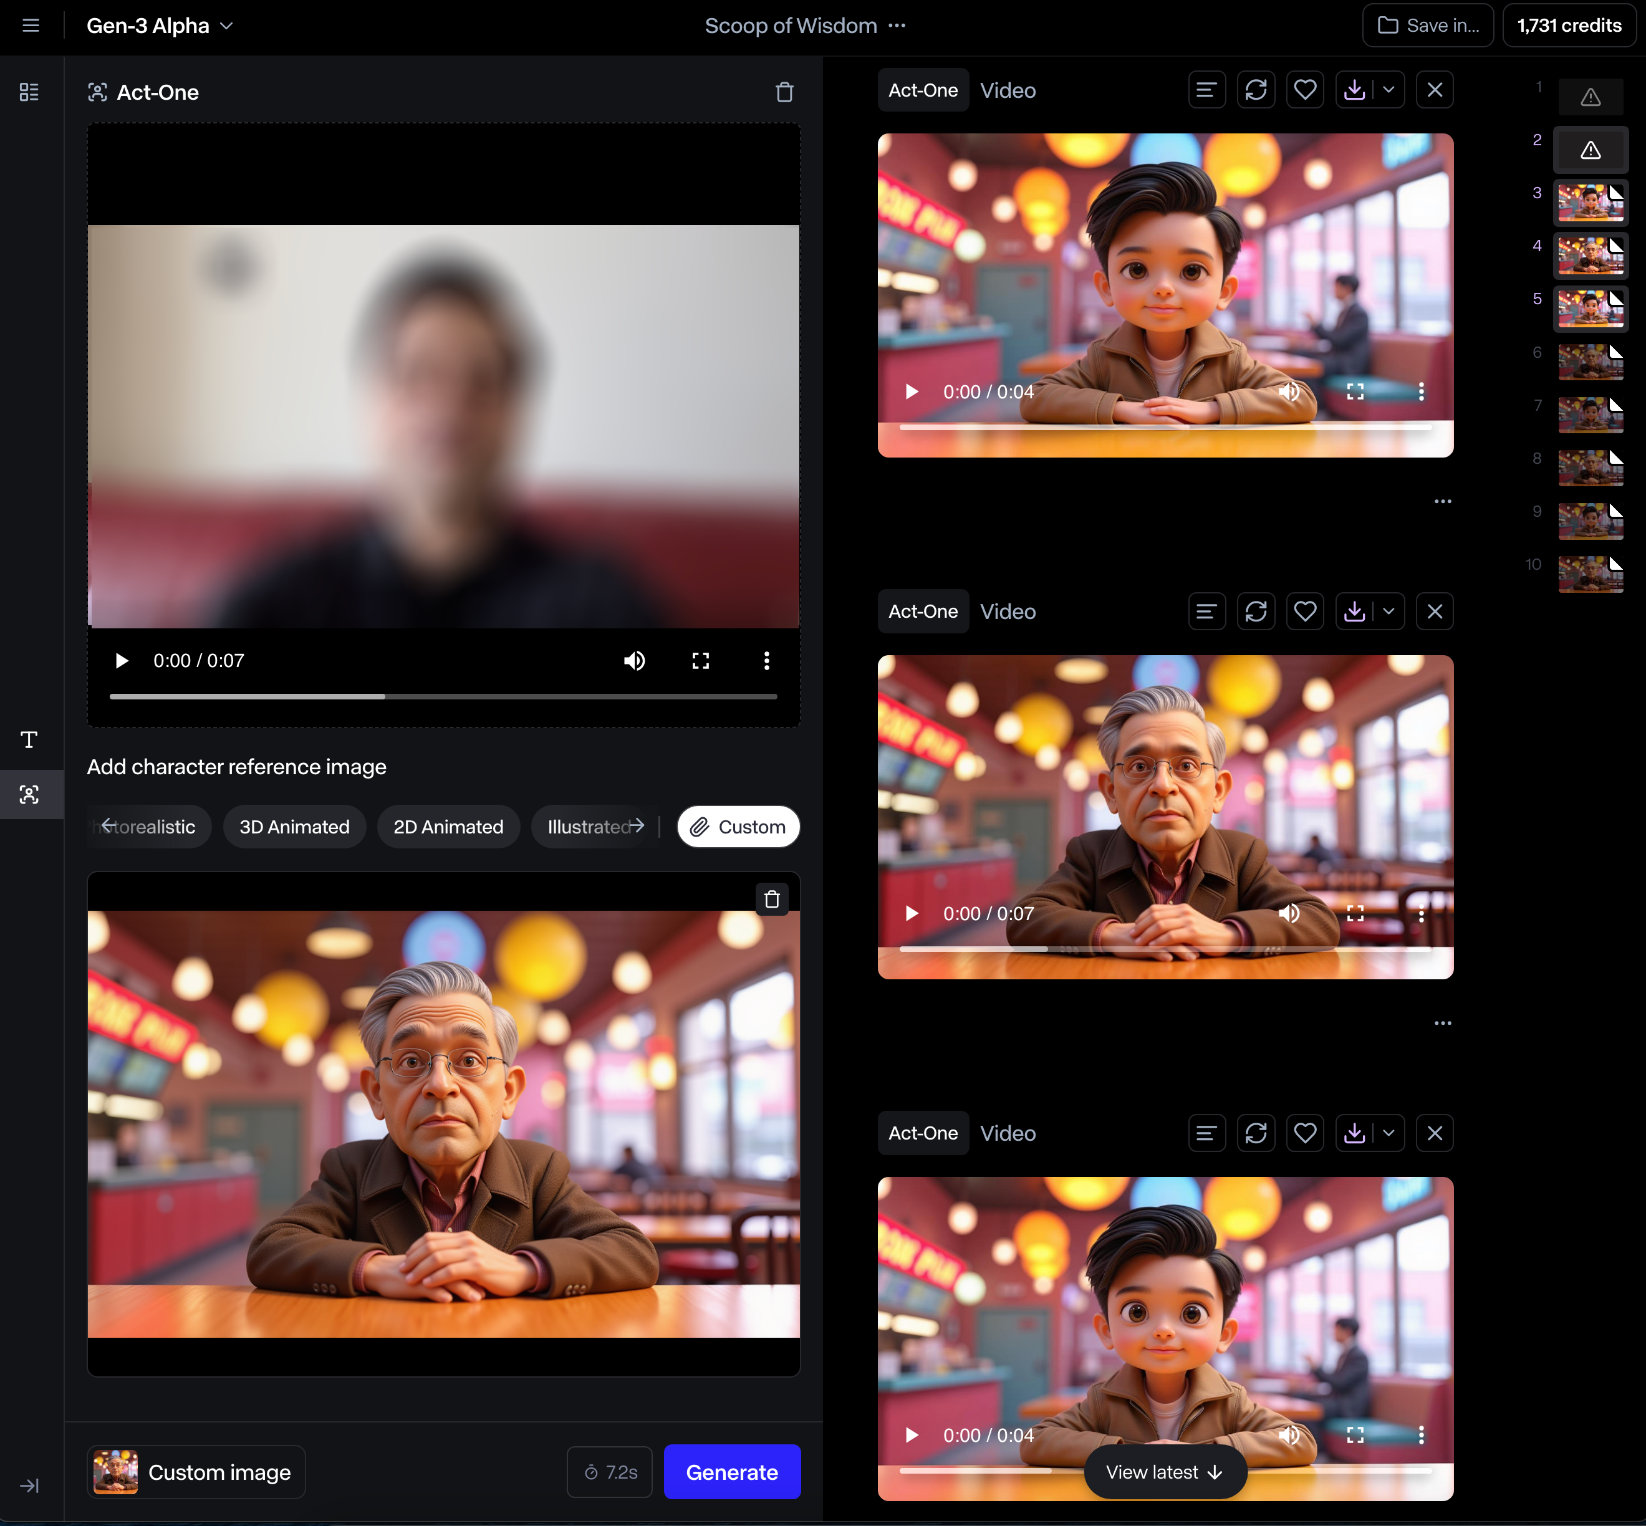Regenerate the second Act-One output
Screen dimensions: 1646x1526
click(x=1255, y=612)
